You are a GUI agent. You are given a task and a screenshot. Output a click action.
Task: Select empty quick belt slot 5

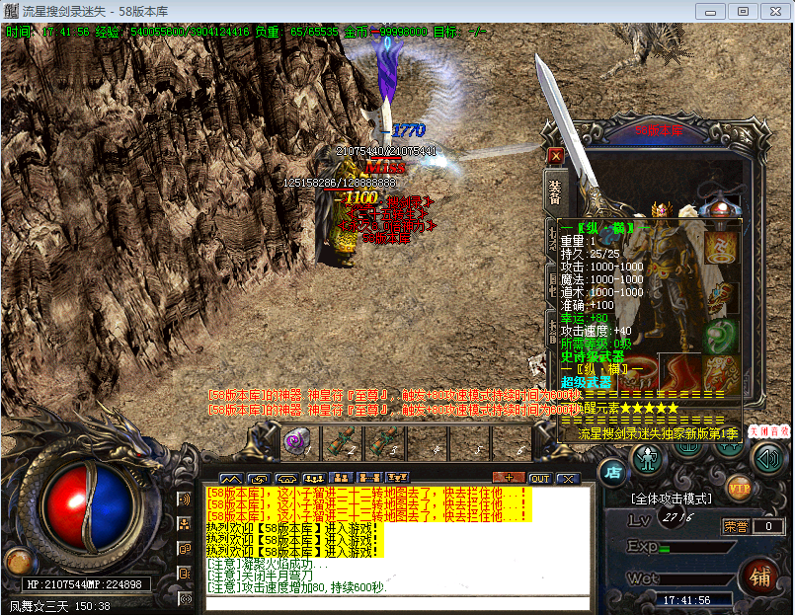(470, 442)
